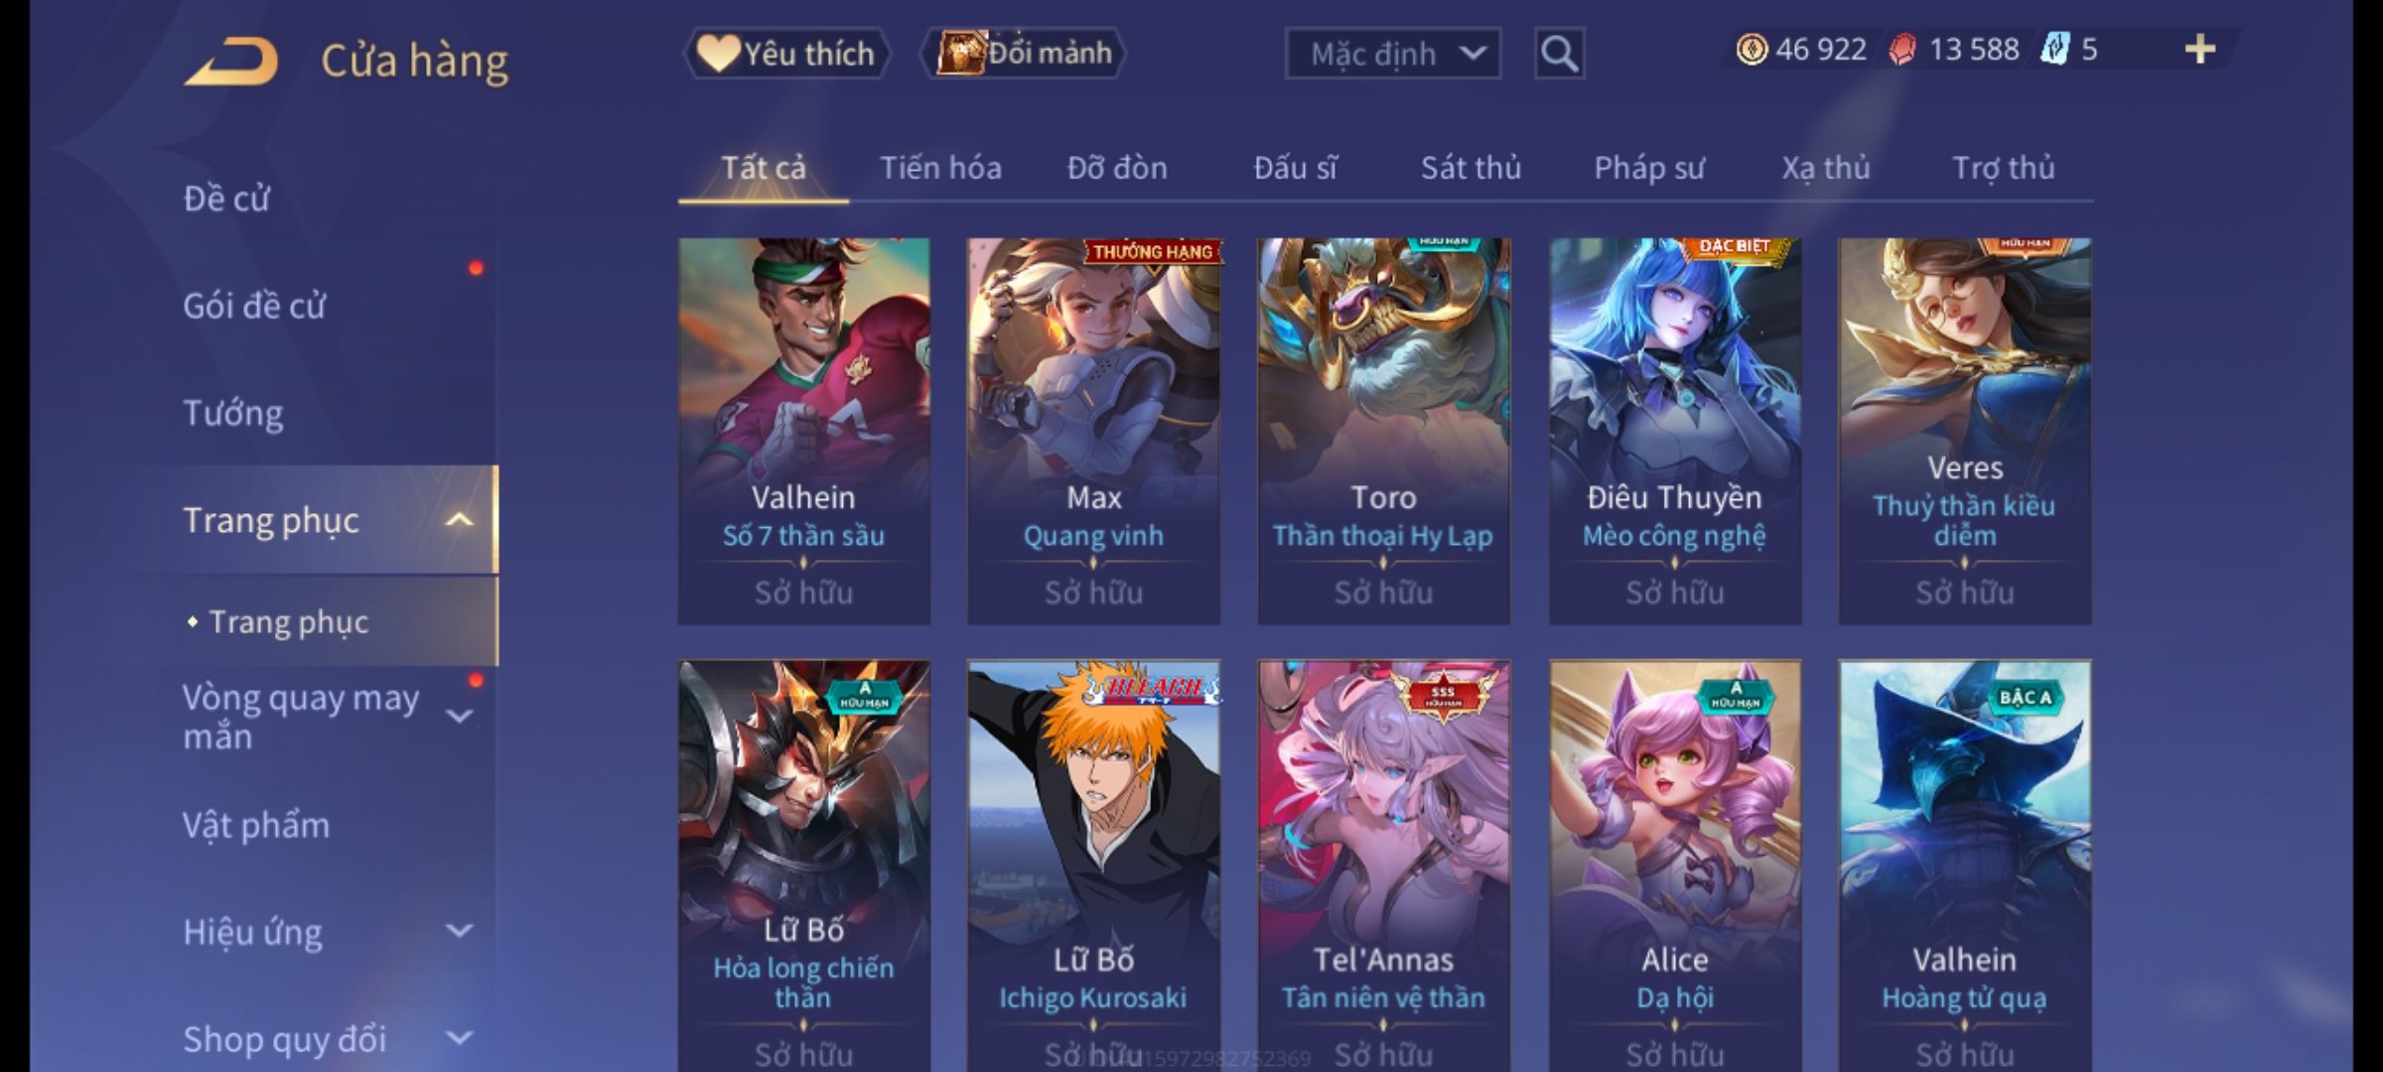Expand the Hiệu ứng sidebar section
Image resolution: width=2383 pixels, height=1072 pixels.
coord(460,931)
